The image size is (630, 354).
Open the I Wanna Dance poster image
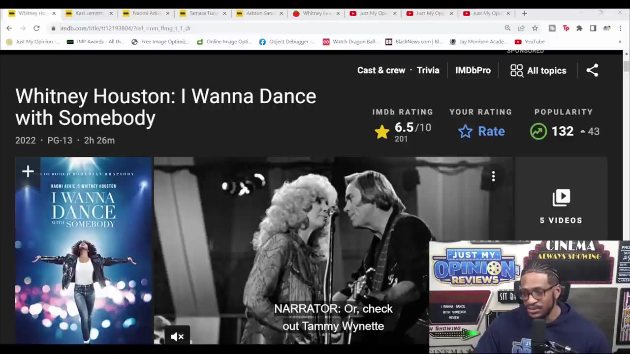point(84,251)
